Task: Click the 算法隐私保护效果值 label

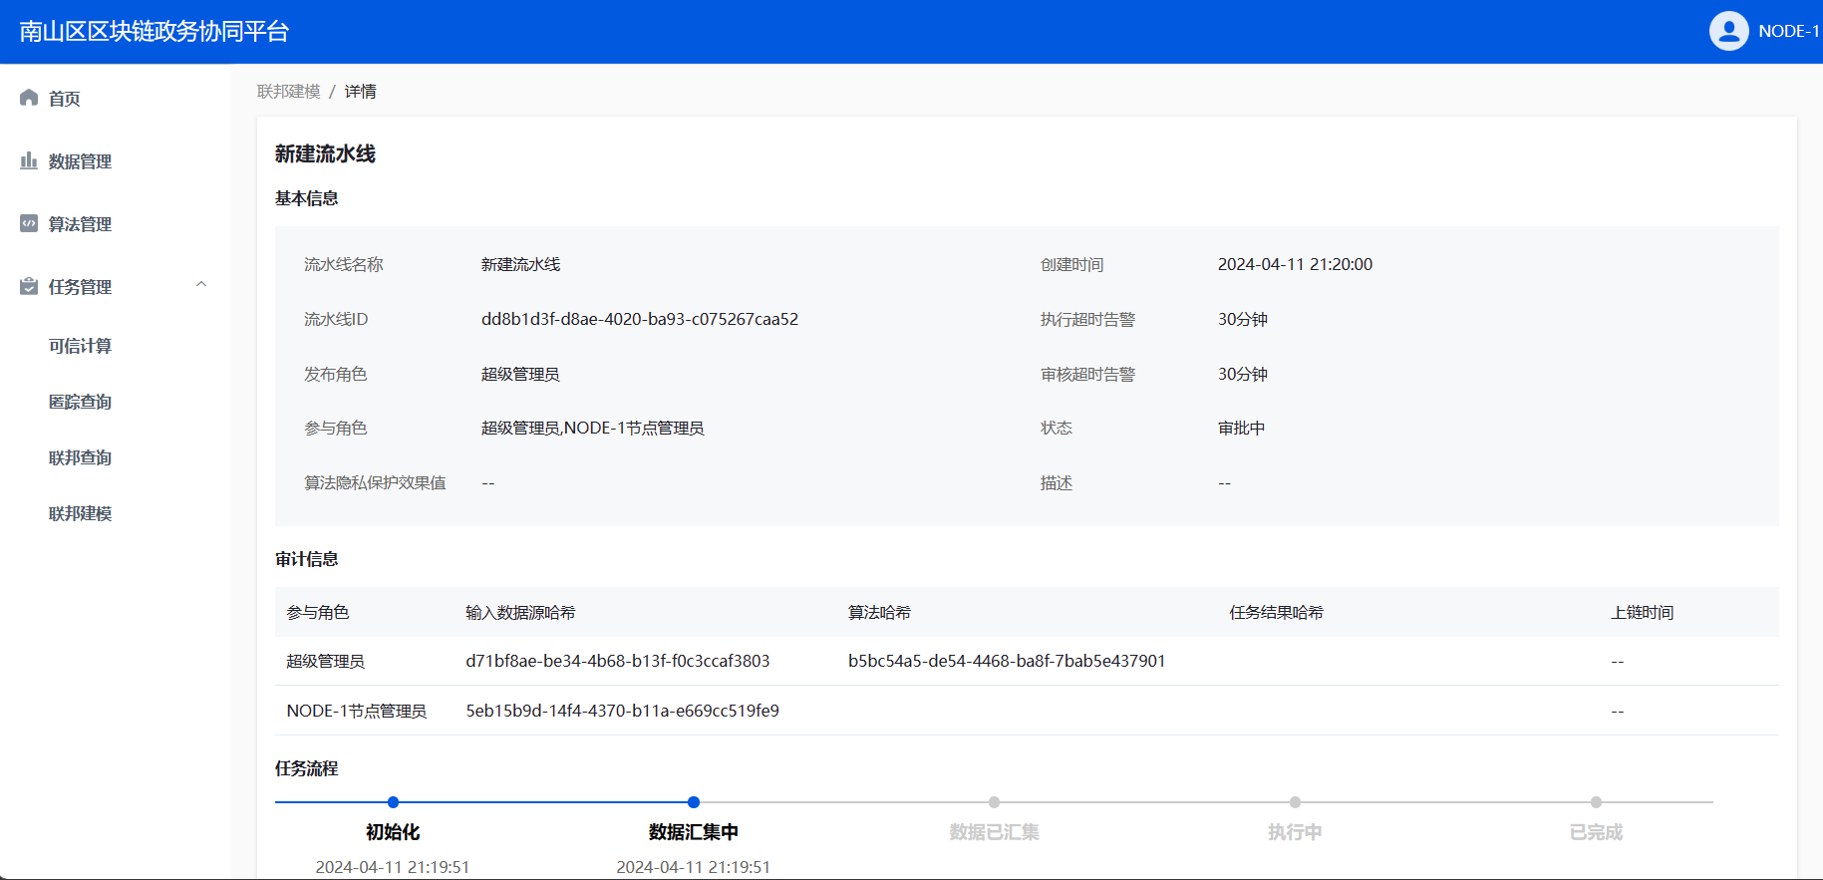Action: coord(375,482)
